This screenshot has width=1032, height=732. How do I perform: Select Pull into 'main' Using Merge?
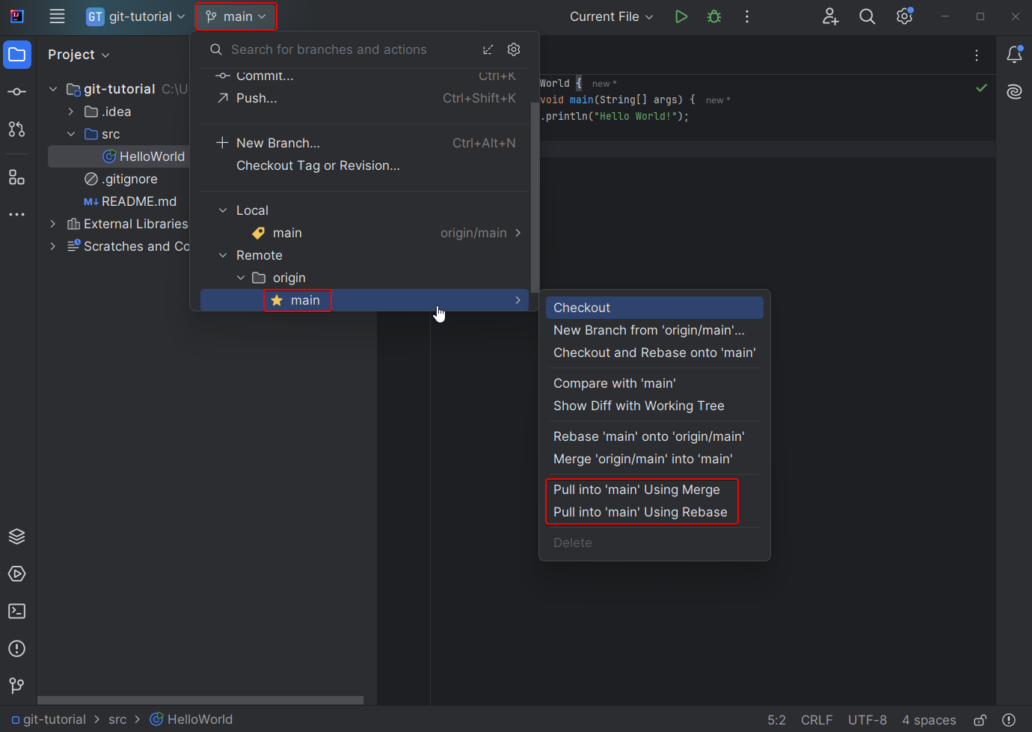pos(636,489)
